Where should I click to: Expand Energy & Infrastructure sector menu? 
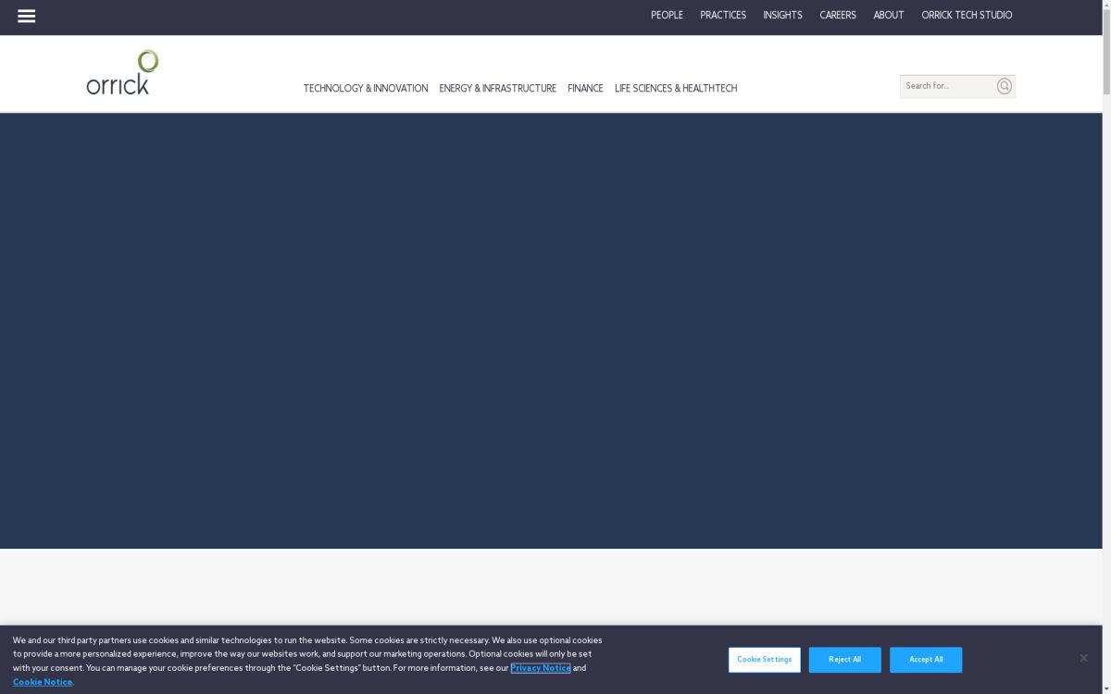tap(497, 89)
